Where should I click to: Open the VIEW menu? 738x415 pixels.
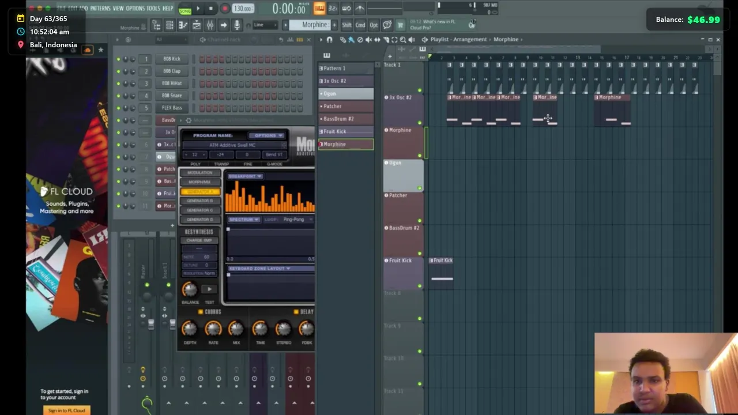click(x=118, y=9)
